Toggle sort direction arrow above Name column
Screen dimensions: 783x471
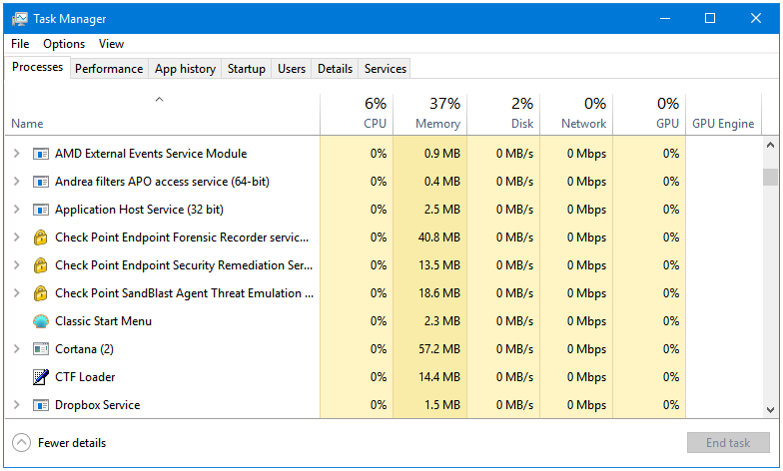tap(160, 100)
